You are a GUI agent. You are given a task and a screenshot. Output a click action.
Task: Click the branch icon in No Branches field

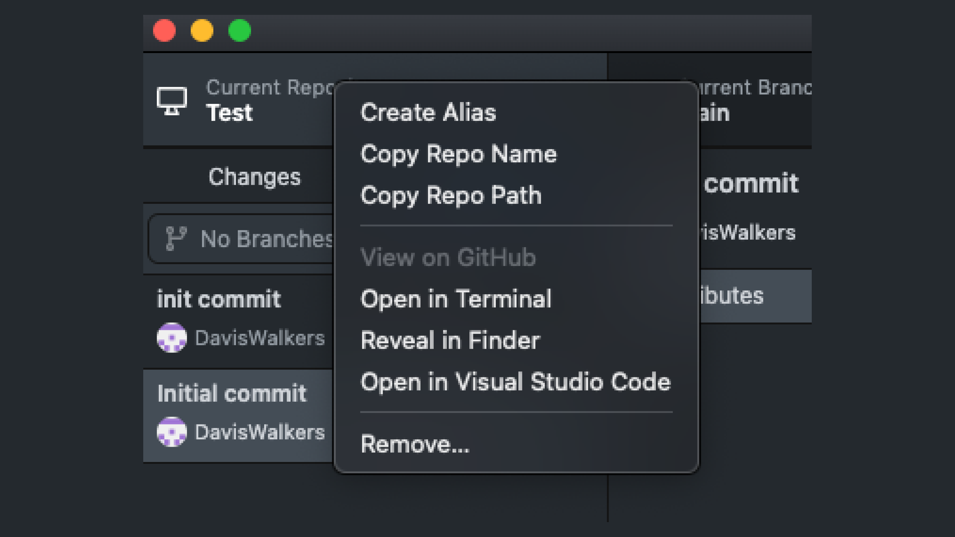(x=176, y=238)
